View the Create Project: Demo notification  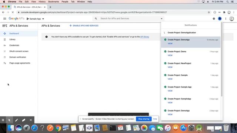click(x=170, y=55)
